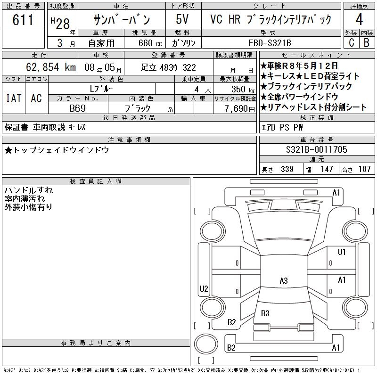Select first registration year H28
This screenshot has height=377, width=377.
click(x=61, y=23)
